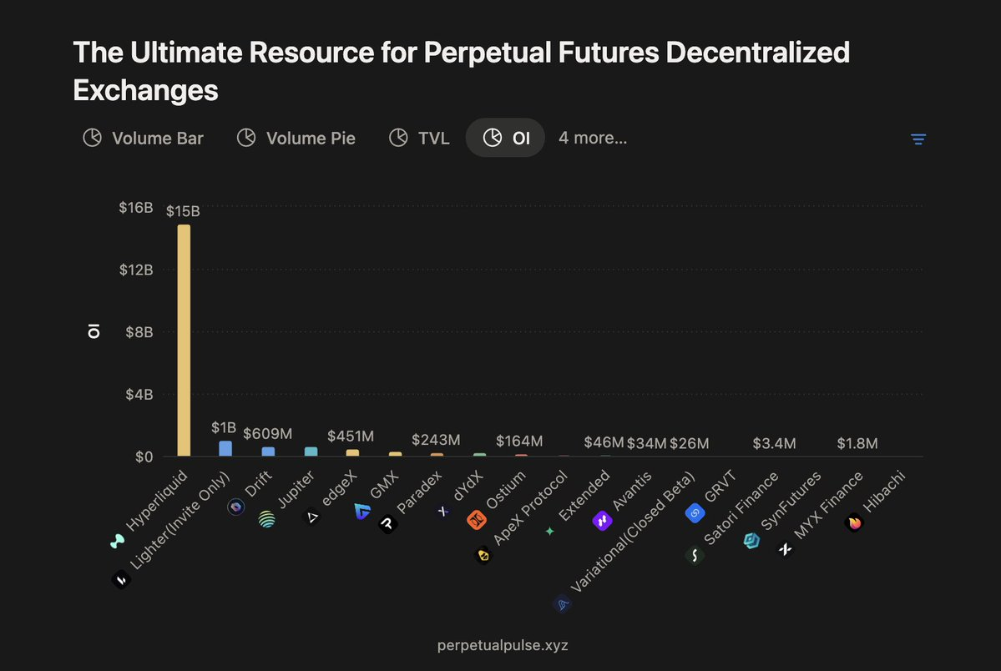Screen dimensions: 1001x671
Task: Click the Hyperliquid logo icon
Action: [118, 542]
